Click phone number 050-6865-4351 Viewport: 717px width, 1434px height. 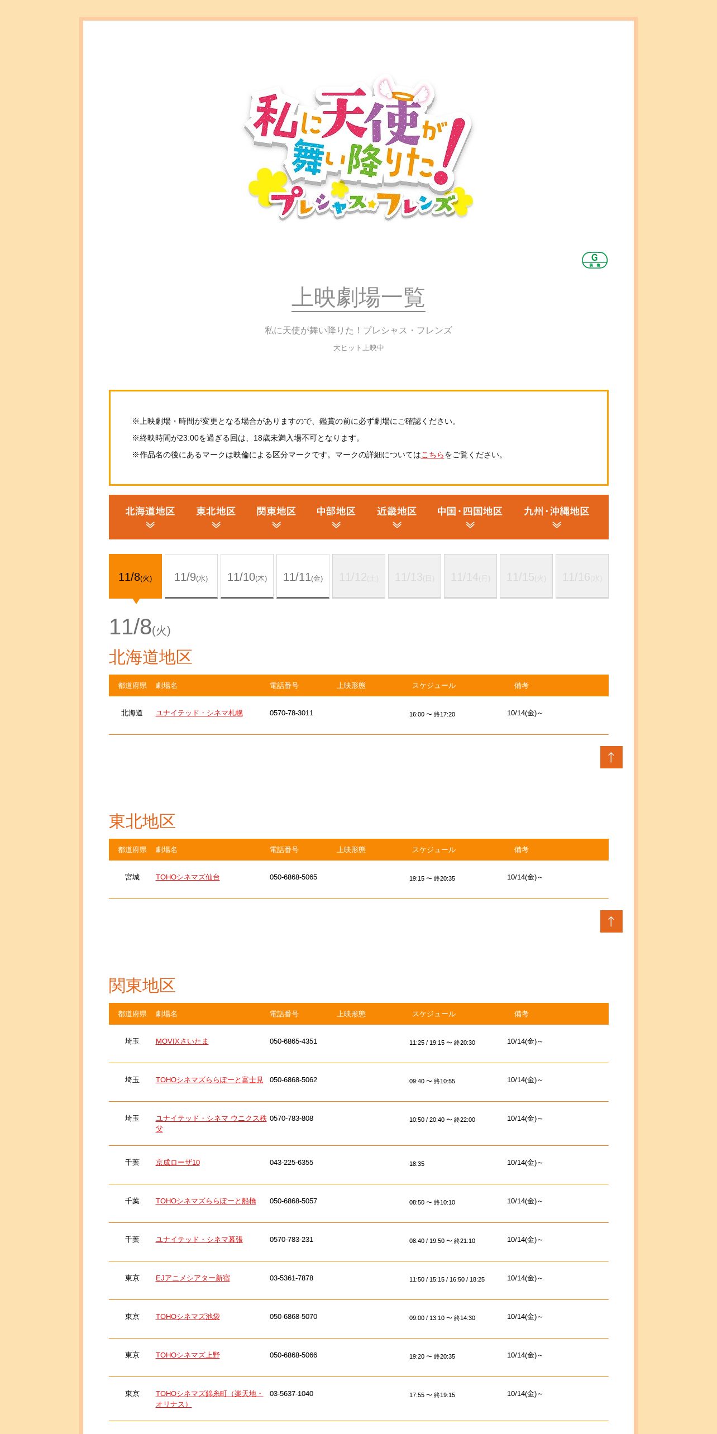[293, 1041]
